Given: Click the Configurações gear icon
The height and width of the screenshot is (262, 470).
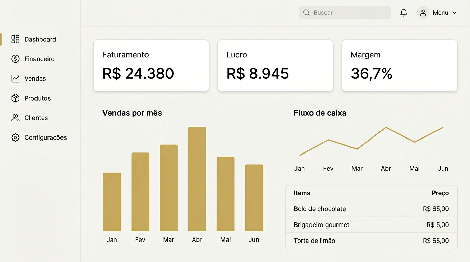Looking at the screenshot, I should (x=15, y=137).
